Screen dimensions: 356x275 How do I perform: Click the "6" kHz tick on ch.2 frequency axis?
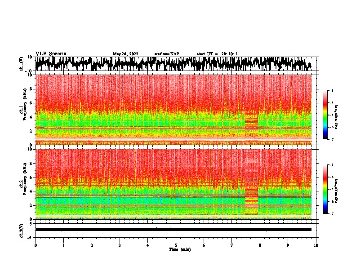click(31, 177)
